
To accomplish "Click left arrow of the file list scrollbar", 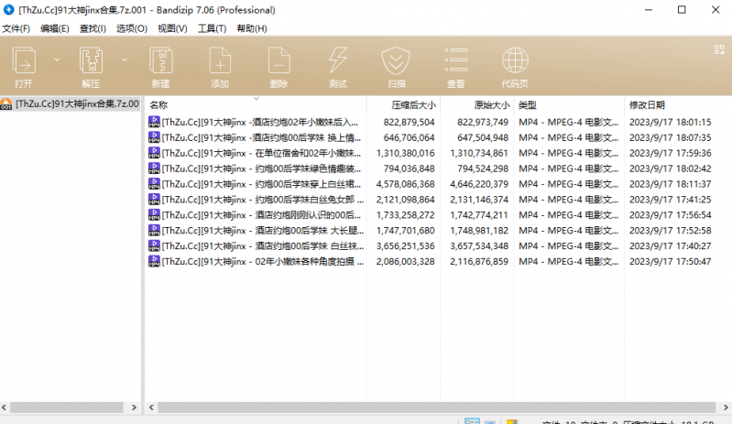I will coord(151,408).
